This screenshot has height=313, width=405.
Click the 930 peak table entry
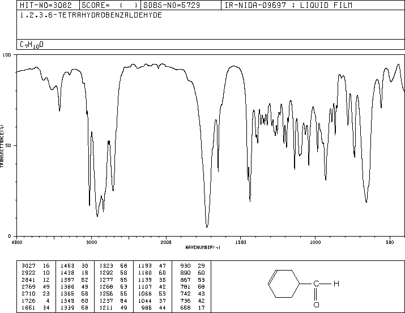point(185,266)
